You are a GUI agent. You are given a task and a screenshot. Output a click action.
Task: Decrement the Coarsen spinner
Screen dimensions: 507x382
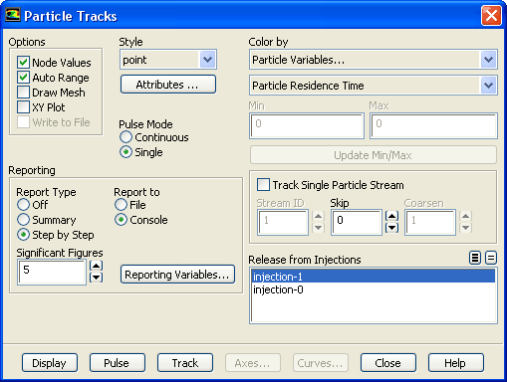[x=465, y=228]
